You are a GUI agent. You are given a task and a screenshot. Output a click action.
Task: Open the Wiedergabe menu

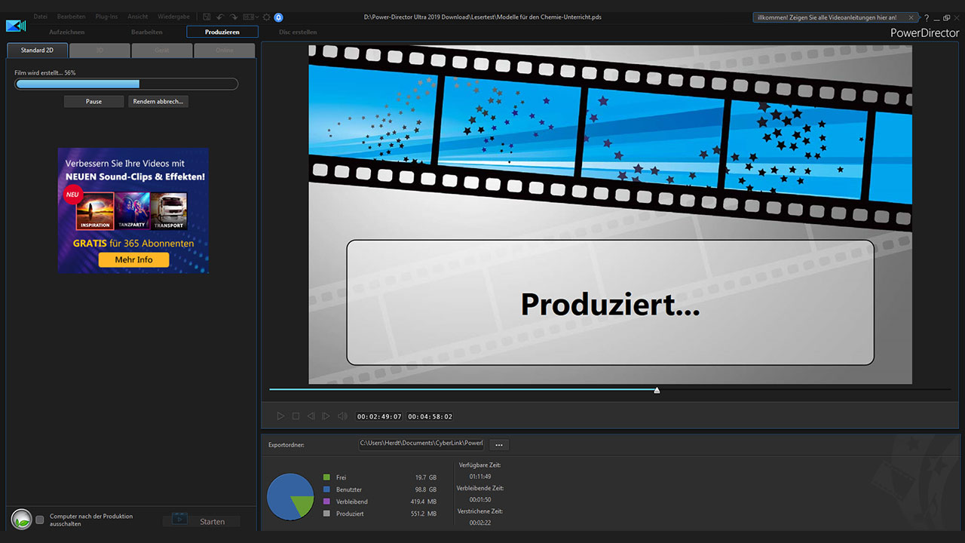(x=173, y=17)
